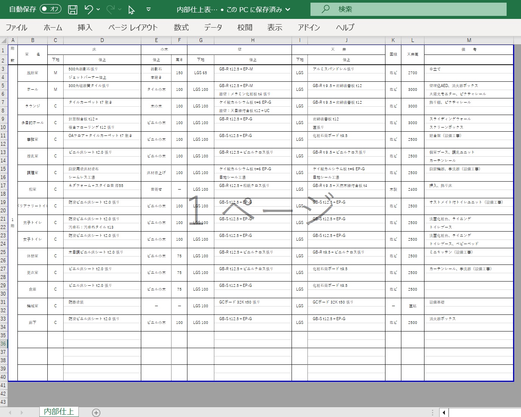Click the sheet navigation arrow at bottom right
The image size is (521, 417).
pos(443,412)
